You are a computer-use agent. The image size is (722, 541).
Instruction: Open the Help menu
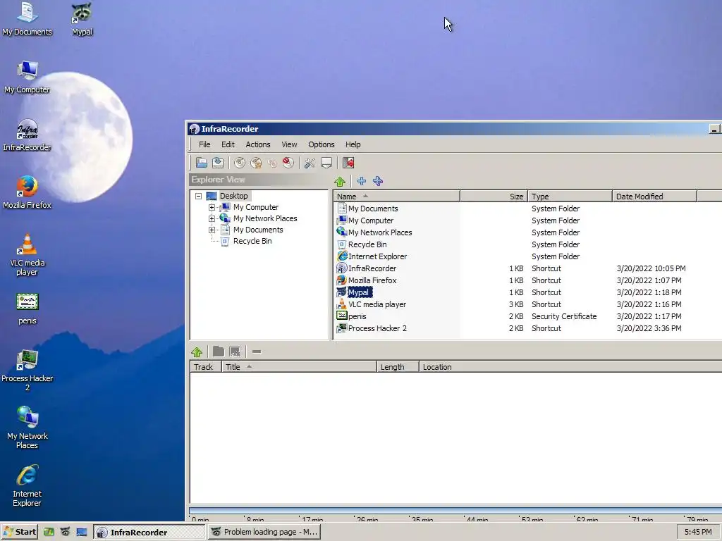click(353, 144)
